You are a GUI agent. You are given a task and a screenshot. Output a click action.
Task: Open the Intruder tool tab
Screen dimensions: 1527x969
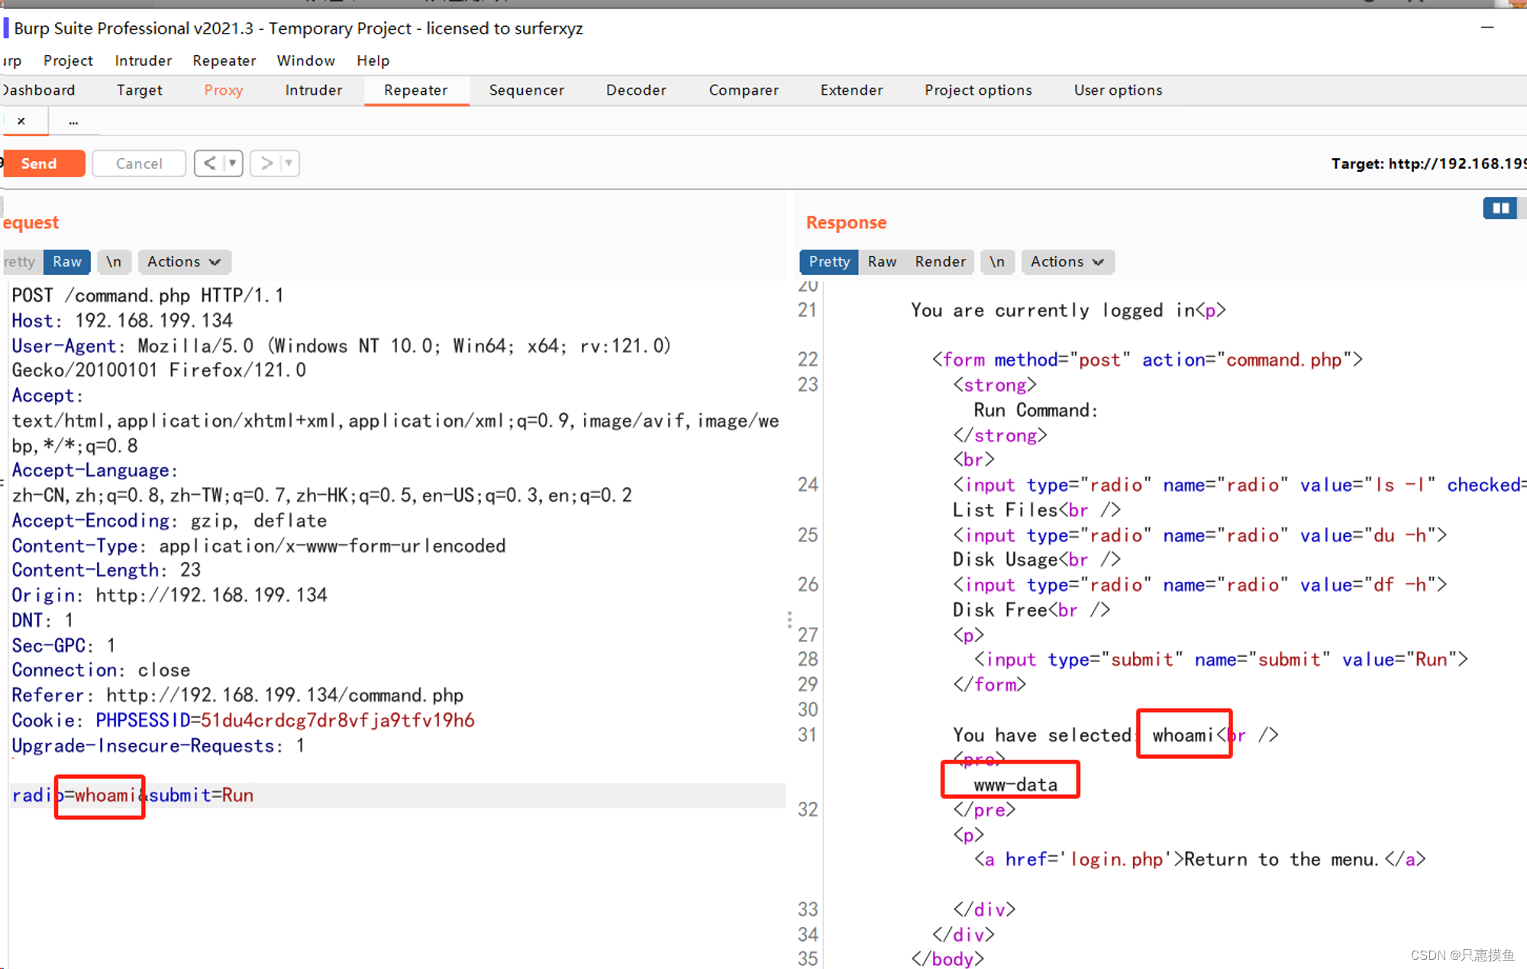pos(314,90)
